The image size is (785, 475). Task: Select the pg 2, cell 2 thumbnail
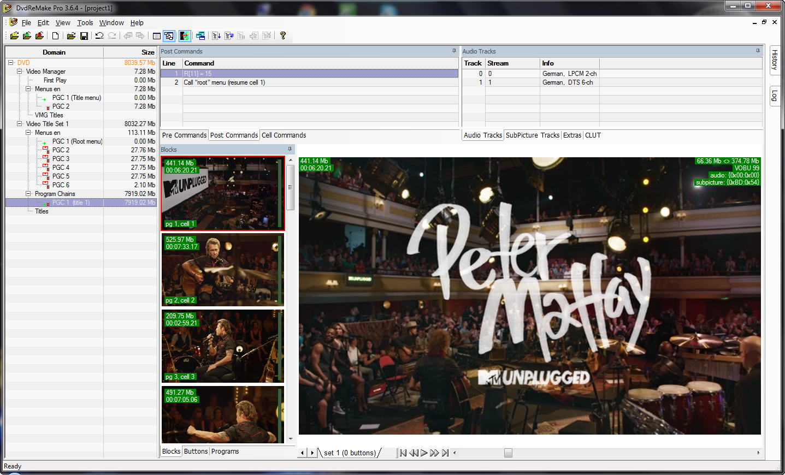point(222,270)
